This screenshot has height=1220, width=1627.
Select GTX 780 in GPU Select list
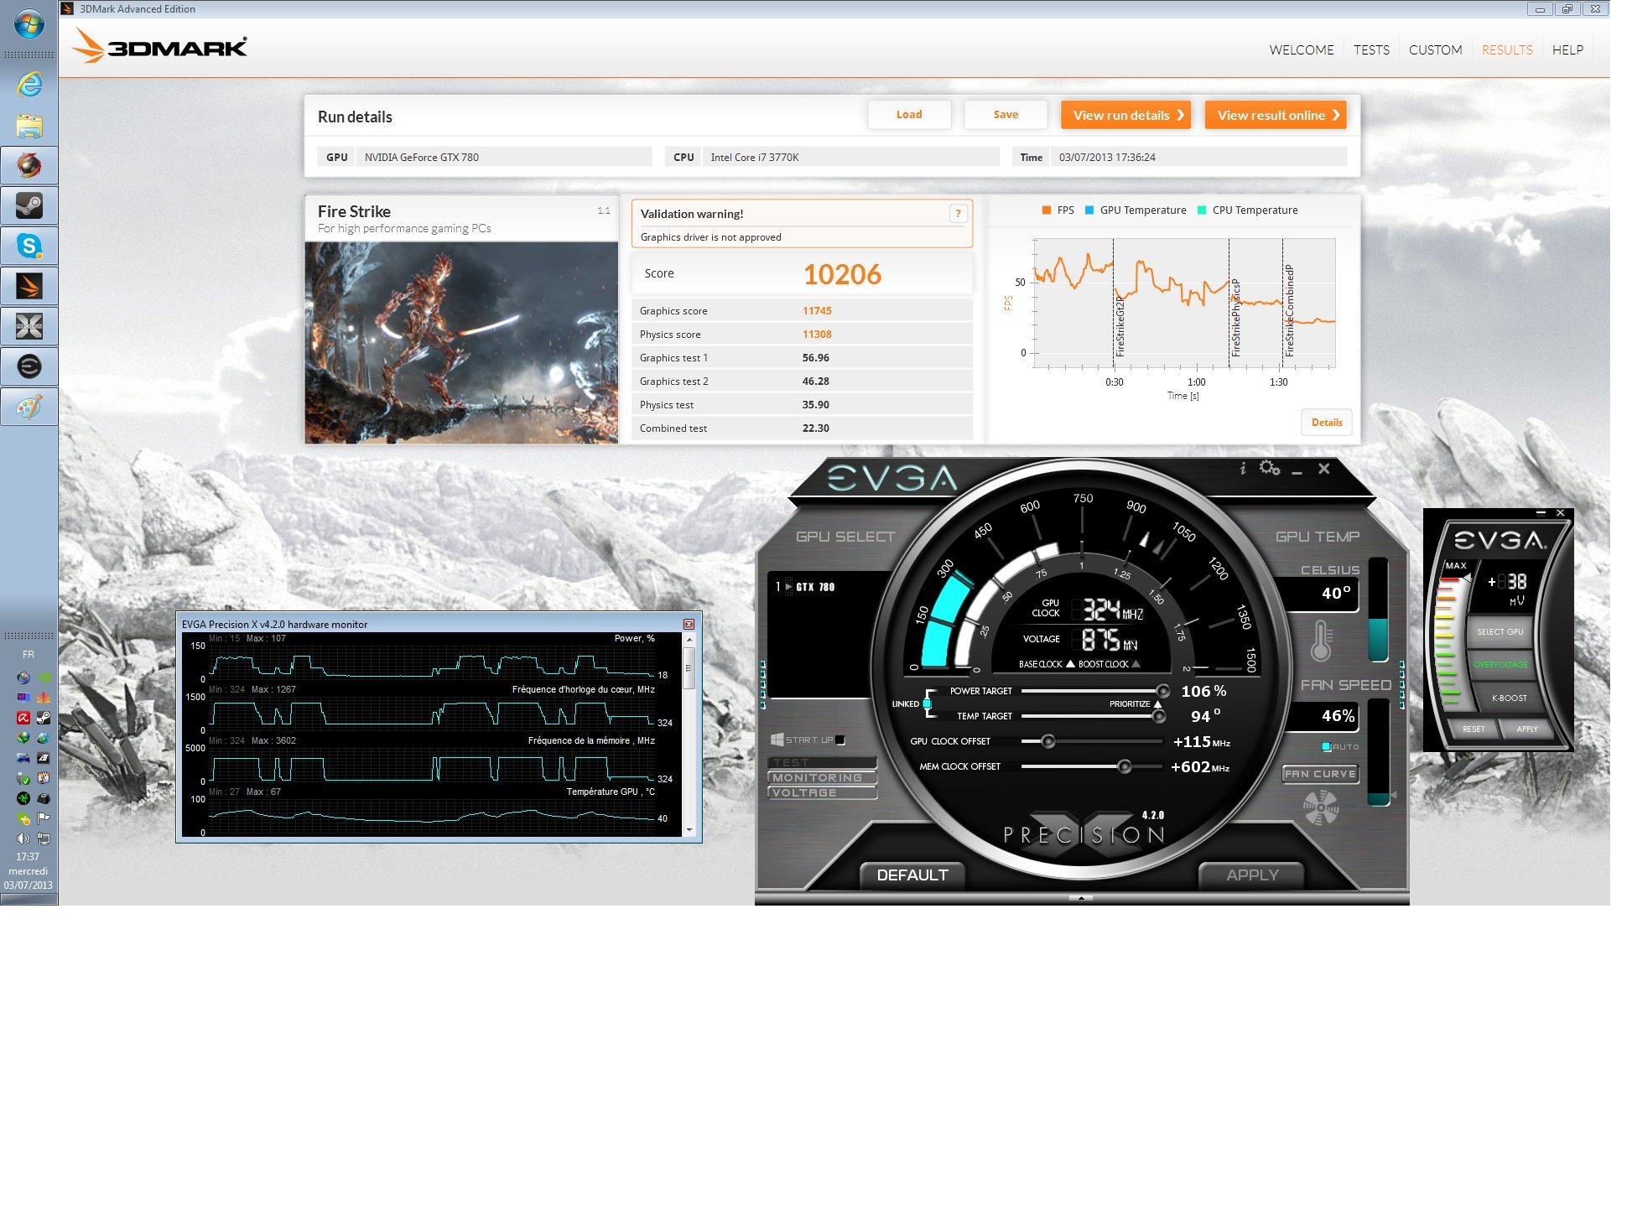point(814,587)
